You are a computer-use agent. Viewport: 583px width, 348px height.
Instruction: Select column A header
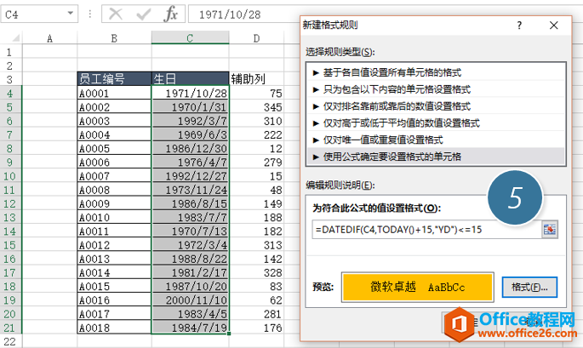pyautogui.click(x=50, y=38)
